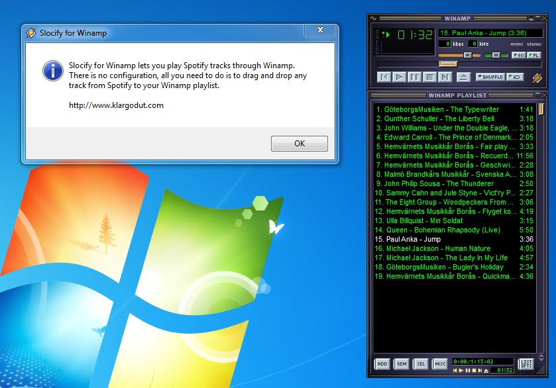Click the playlist scroll down arrow
Screen dimensions: 556x388
[541, 360]
